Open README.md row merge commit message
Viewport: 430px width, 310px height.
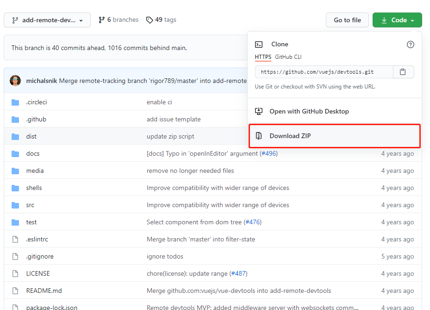coord(239,291)
